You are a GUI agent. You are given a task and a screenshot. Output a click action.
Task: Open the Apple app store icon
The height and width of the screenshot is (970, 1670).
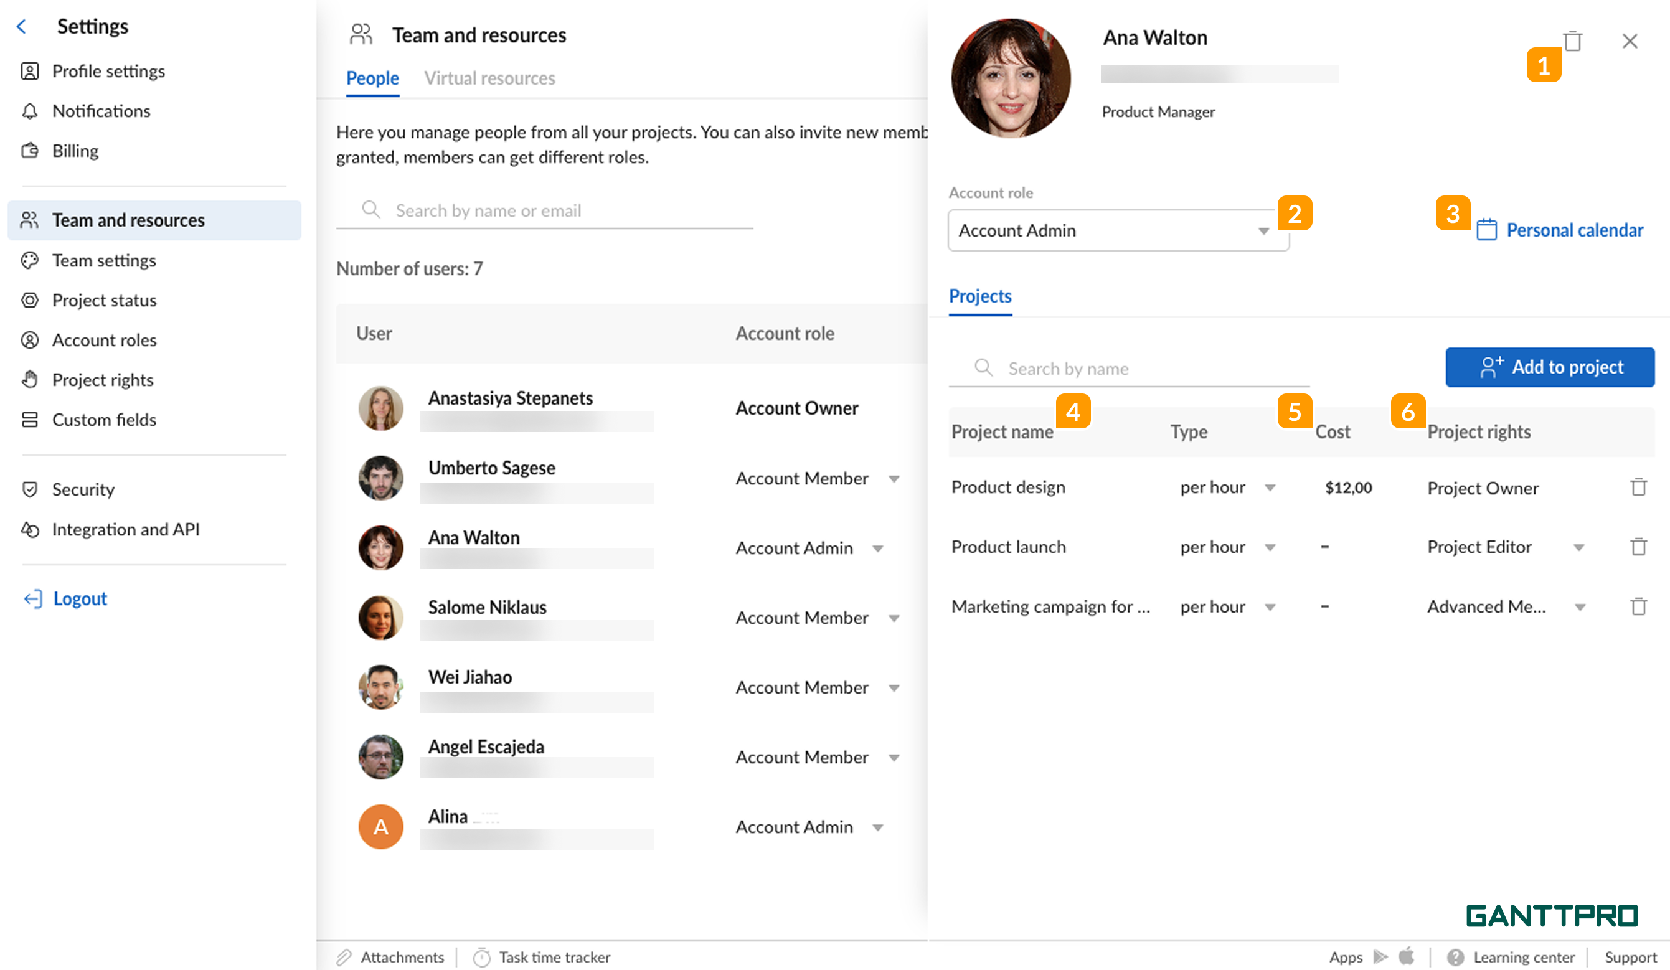coord(1406,956)
